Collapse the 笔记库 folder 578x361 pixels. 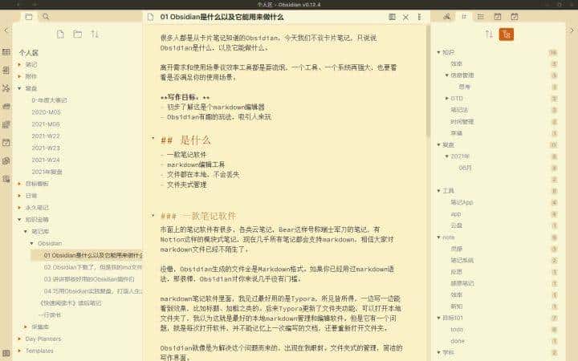[x=26, y=231]
